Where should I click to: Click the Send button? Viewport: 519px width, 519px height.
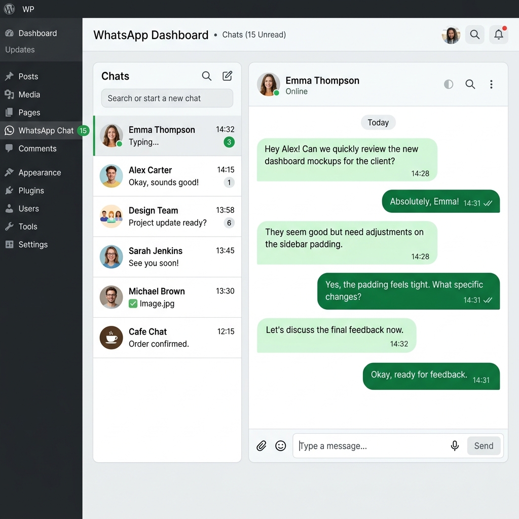[x=484, y=446]
